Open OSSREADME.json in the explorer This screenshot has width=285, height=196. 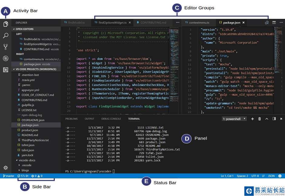pos(36,120)
